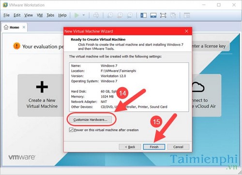
Task: Click the Enter Full Screen icon
Action: point(163,15)
